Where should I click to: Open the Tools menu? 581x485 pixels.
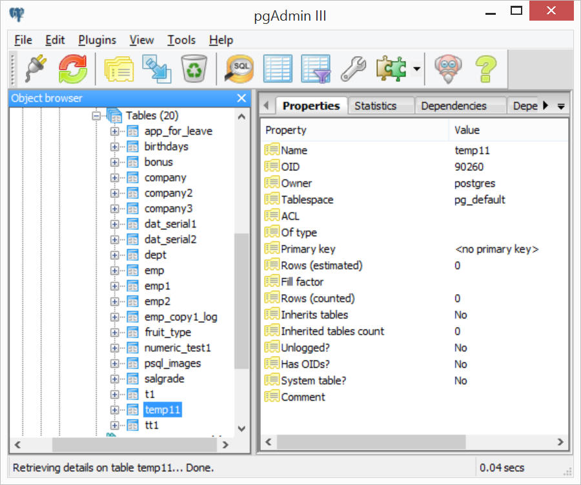(181, 39)
